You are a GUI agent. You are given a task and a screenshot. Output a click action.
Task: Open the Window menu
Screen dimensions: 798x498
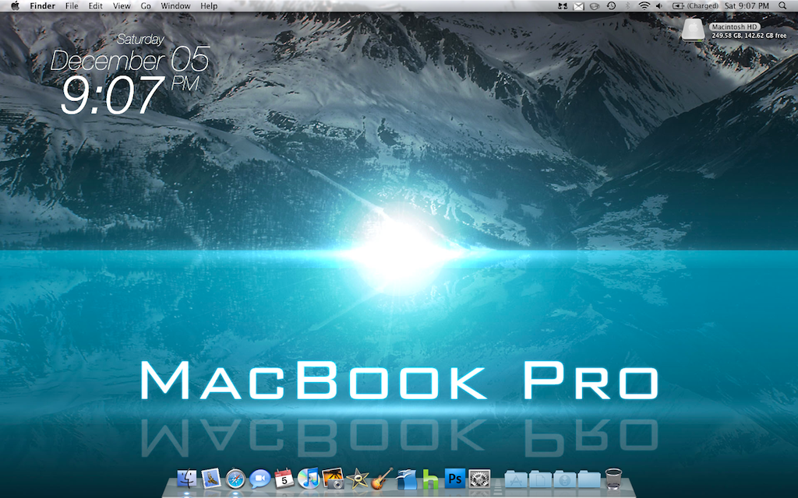pyautogui.click(x=175, y=6)
